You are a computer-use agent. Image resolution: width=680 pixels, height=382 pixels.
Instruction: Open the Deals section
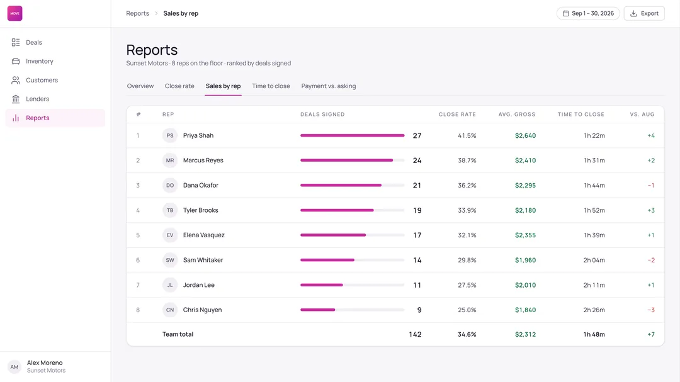[x=55, y=43]
